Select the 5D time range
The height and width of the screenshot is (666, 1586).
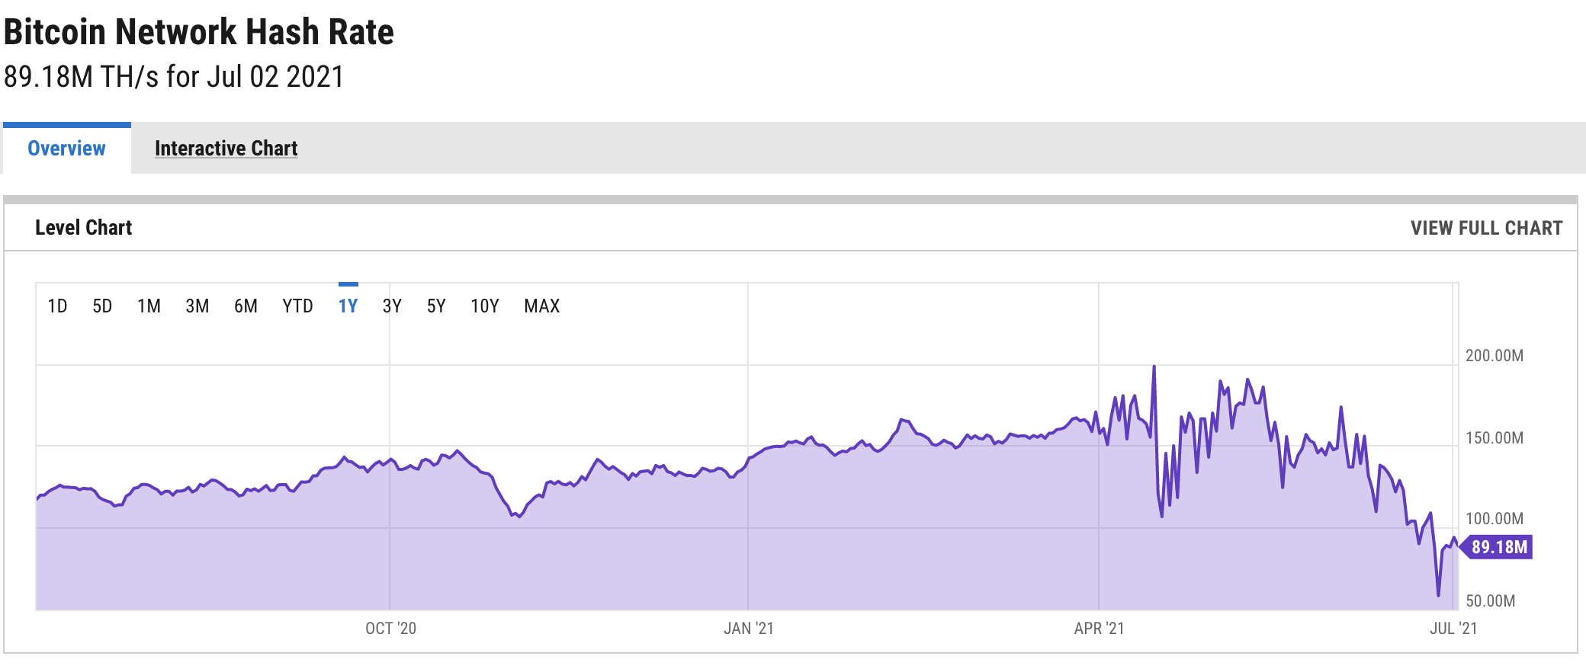102,306
